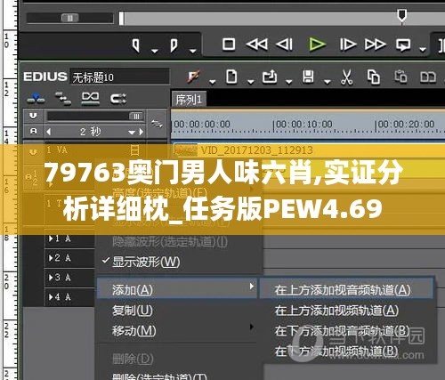Toggle the ripple mode icon
Screen dimensions: 445x380
tap(63, 99)
